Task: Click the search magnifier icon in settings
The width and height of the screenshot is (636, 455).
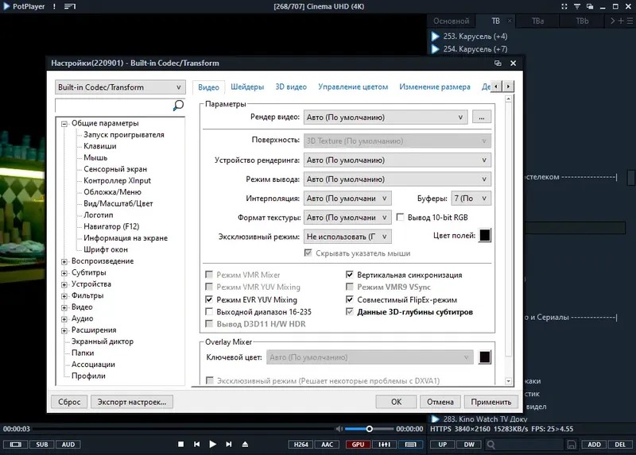Action: [178, 105]
